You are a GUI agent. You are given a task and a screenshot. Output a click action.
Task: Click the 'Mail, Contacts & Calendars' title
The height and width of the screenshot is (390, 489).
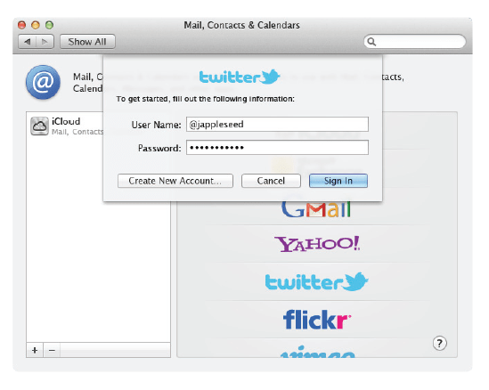point(241,25)
